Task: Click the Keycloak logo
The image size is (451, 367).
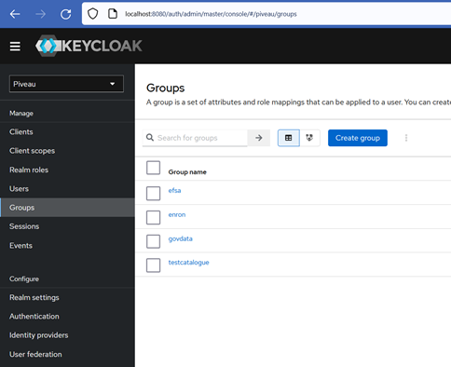Action: 89,46
